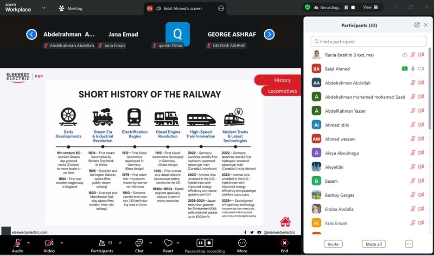Open the View layout dropdown
The height and width of the screenshot is (256, 434).
click(370, 7)
